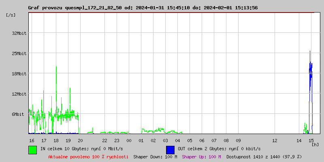Click the '16' hour axis label
The height and width of the screenshot is (162, 324).
pyautogui.click(x=32, y=141)
